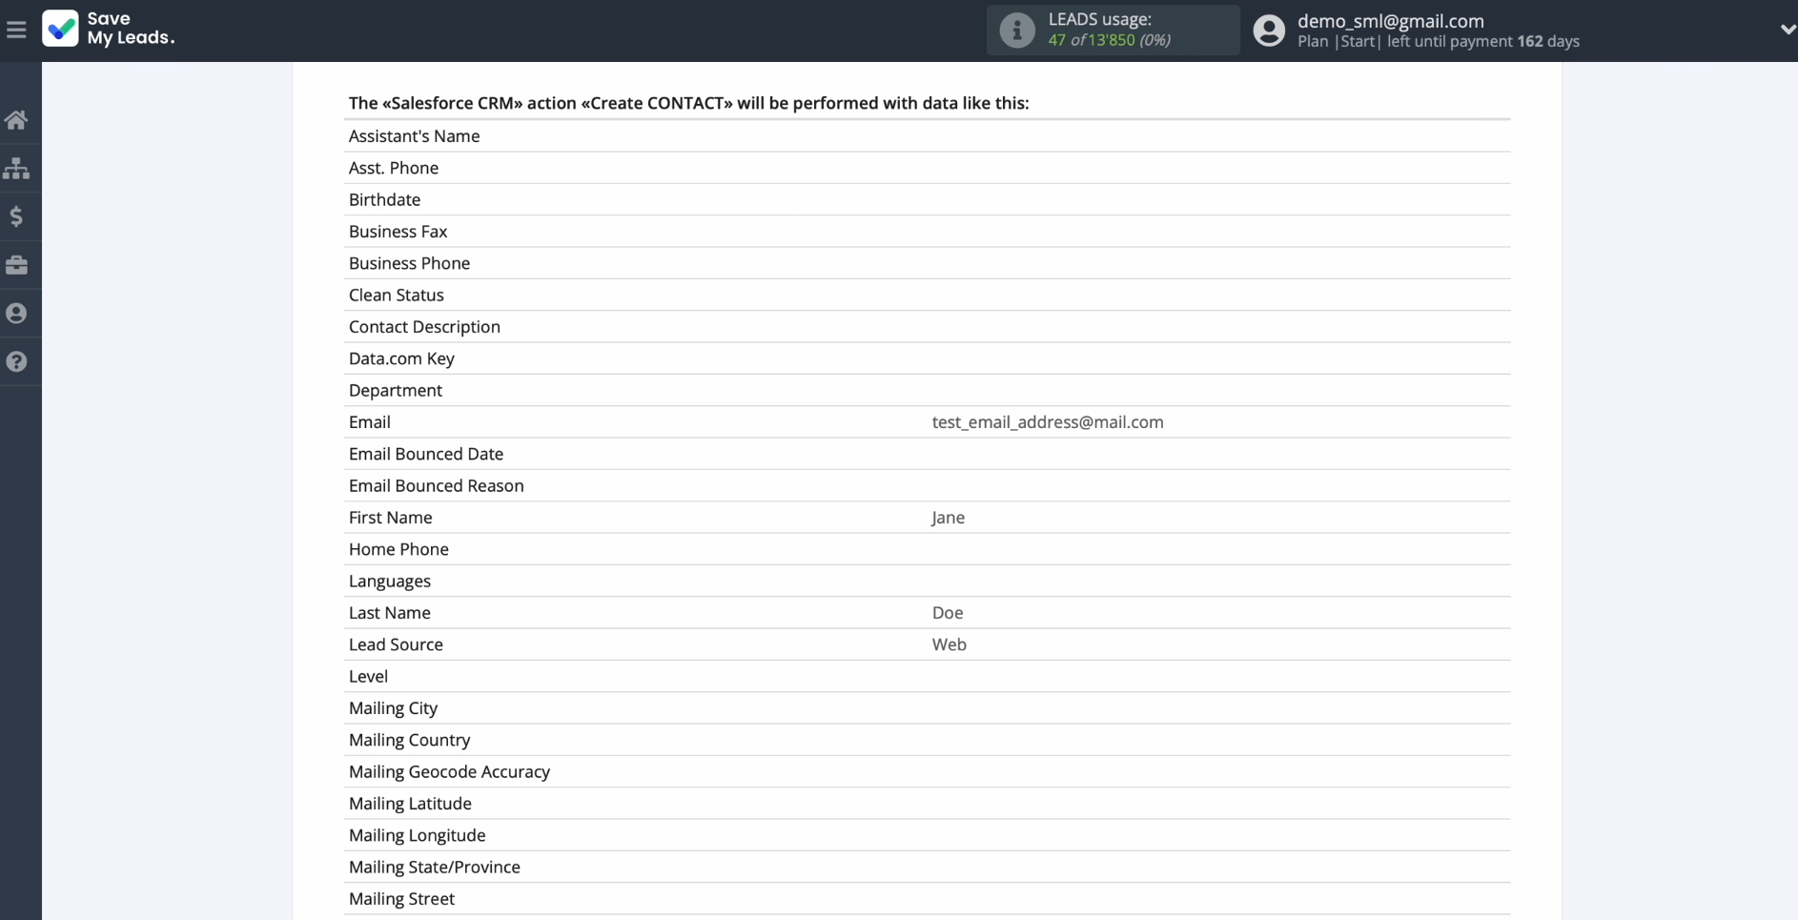The width and height of the screenshot is (1798, 920).
Task: Click the Contact Description row label
Action: point(424,326)
